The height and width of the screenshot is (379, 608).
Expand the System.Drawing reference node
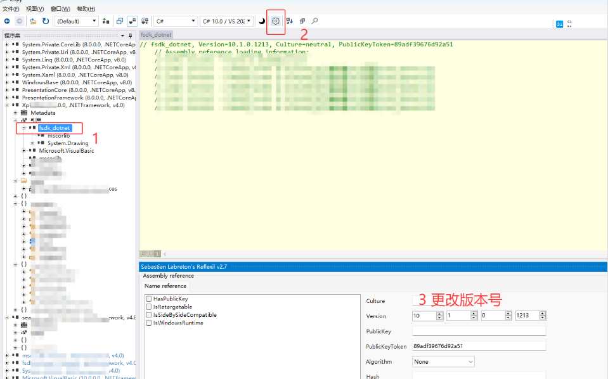coord(32,143)
